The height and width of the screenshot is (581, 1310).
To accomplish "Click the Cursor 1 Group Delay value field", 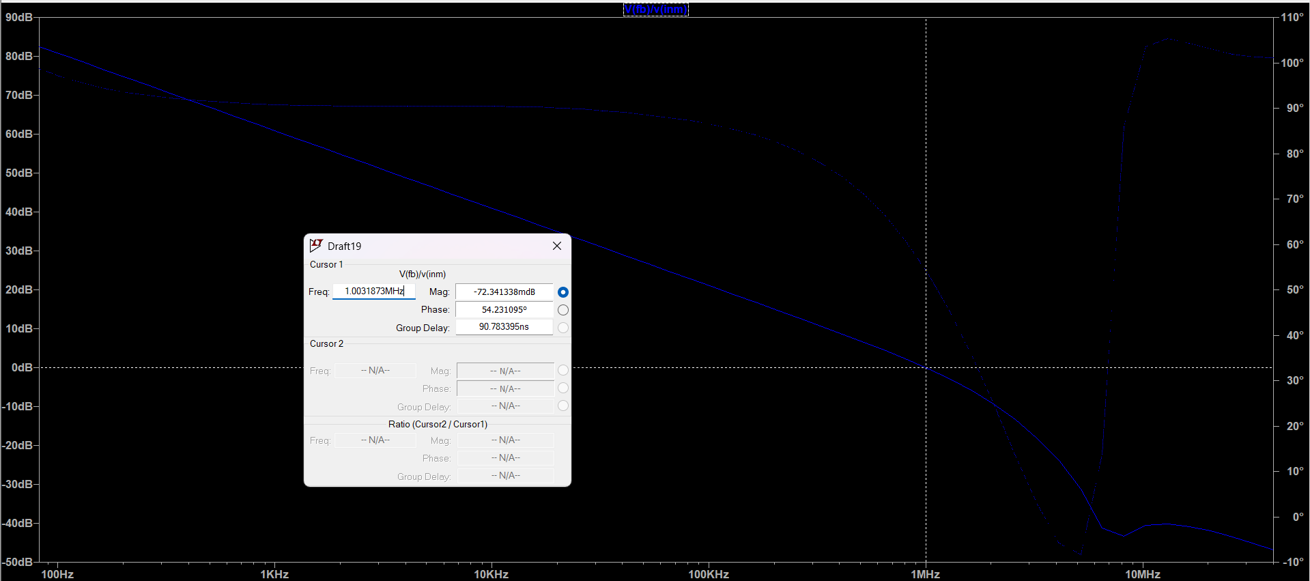I will coord(504,327).
